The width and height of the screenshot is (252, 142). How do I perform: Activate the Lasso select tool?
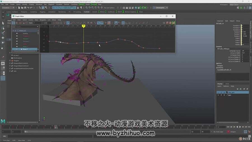pos(3,28)
